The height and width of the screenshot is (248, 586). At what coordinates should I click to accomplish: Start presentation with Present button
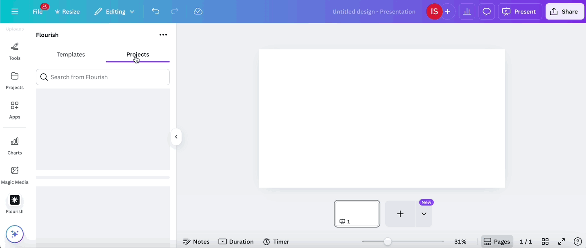tap(520, 11)
